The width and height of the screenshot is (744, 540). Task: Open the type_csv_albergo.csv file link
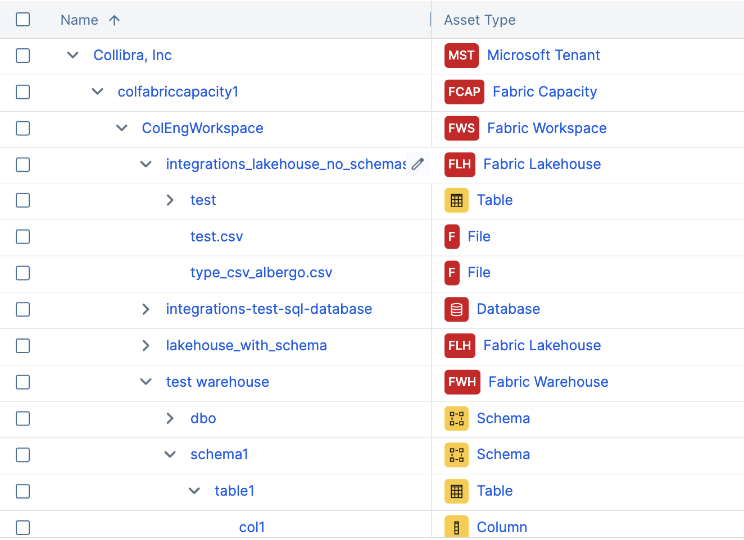click(261, 273)
